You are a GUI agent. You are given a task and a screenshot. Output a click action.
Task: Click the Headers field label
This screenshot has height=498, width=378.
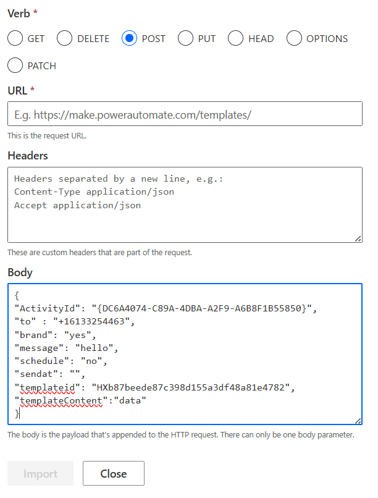point(28,156)
